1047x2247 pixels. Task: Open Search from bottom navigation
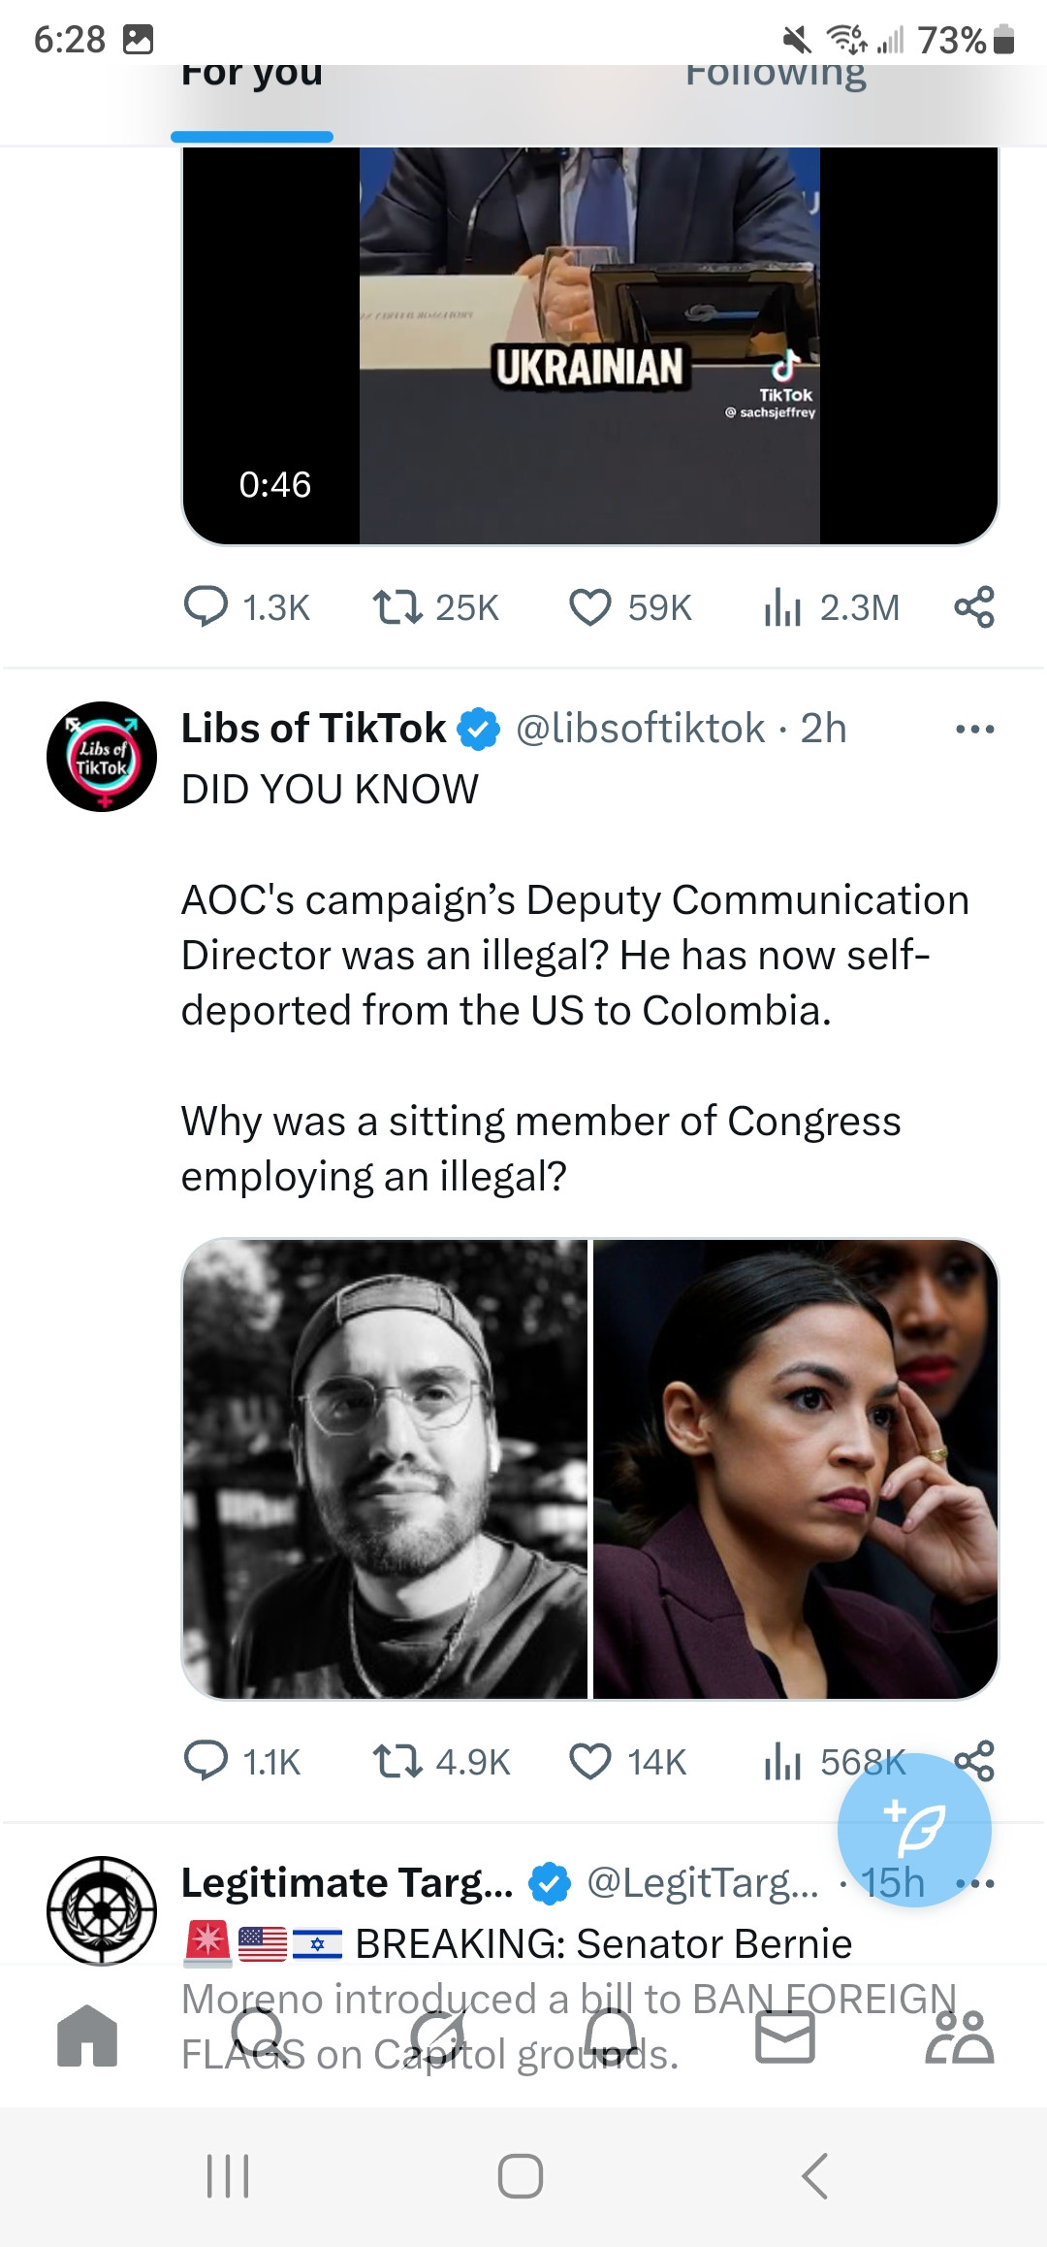pyautogui.click(x=260, y=2035)
